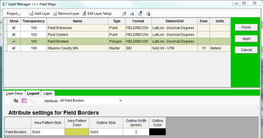Open the Project dropdown menu
This screenshot has width=263, height=138.
click(x=13, y=14)
